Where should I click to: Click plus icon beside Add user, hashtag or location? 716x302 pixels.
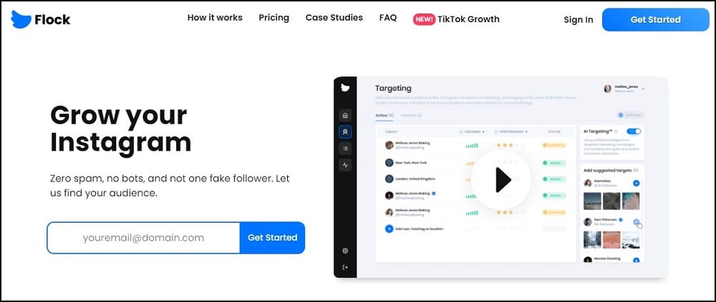(389, 228)
